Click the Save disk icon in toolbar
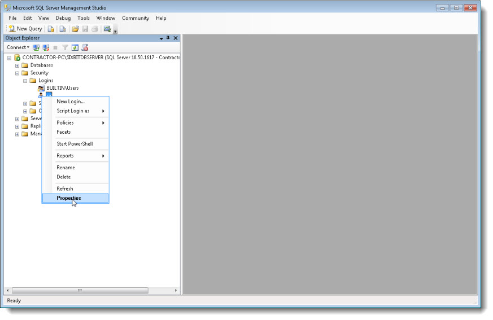The width and height of the screenshot is (493, 320). pyautogui.click(x=85, y=29)
